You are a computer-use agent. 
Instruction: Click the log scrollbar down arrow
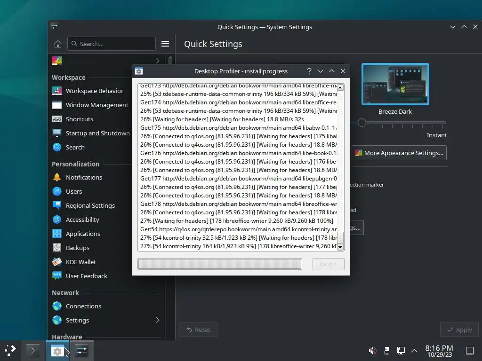click(x=340, y=247)
